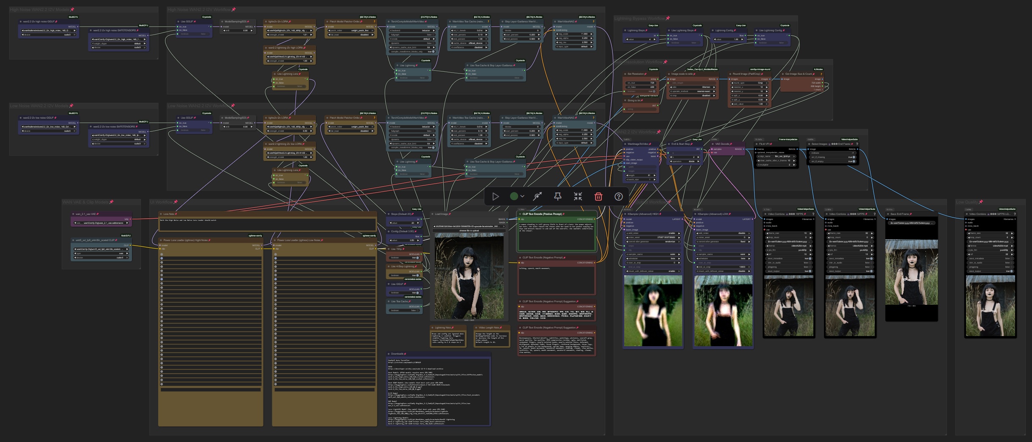
Task: Run the selected node with the play icon
Action: coord(495,196)
